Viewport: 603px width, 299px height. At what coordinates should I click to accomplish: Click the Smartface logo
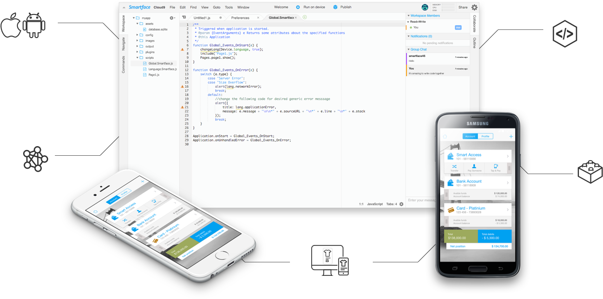140,7
